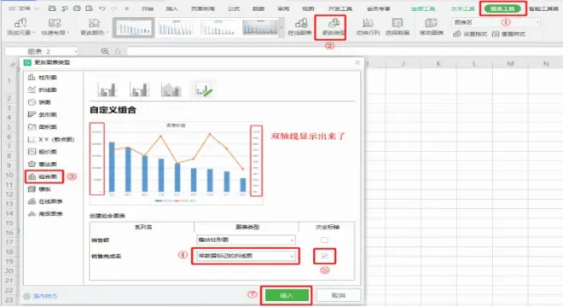Choose third combo subtype with area

click(x=171, y=90)
